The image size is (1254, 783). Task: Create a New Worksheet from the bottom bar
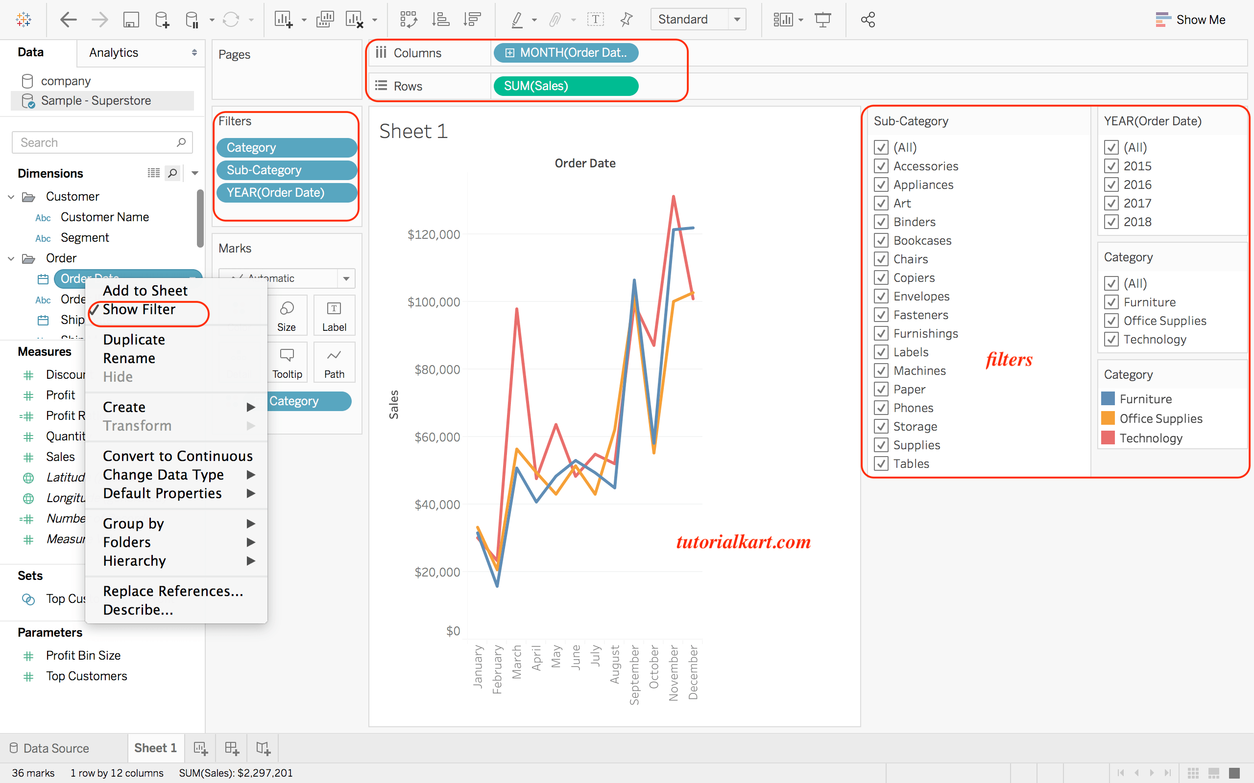point(200,747)
